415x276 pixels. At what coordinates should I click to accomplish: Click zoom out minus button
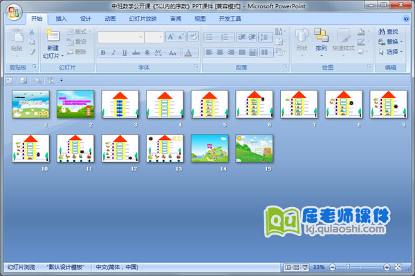point(332,267)
